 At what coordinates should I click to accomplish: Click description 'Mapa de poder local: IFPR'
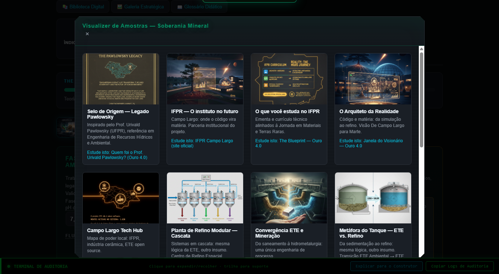pos(115,245)
